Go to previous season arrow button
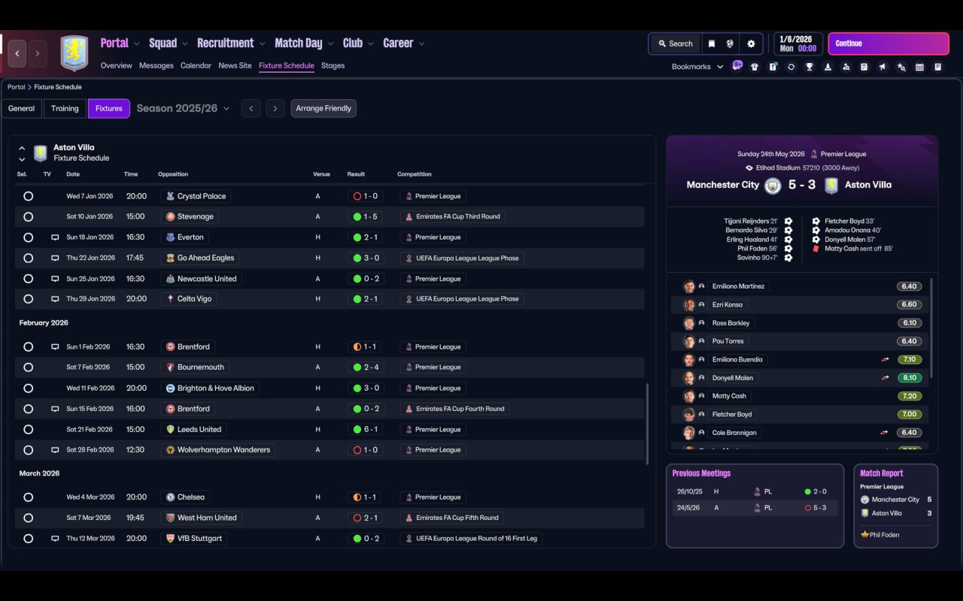963x601 pixels. point(251,109)
